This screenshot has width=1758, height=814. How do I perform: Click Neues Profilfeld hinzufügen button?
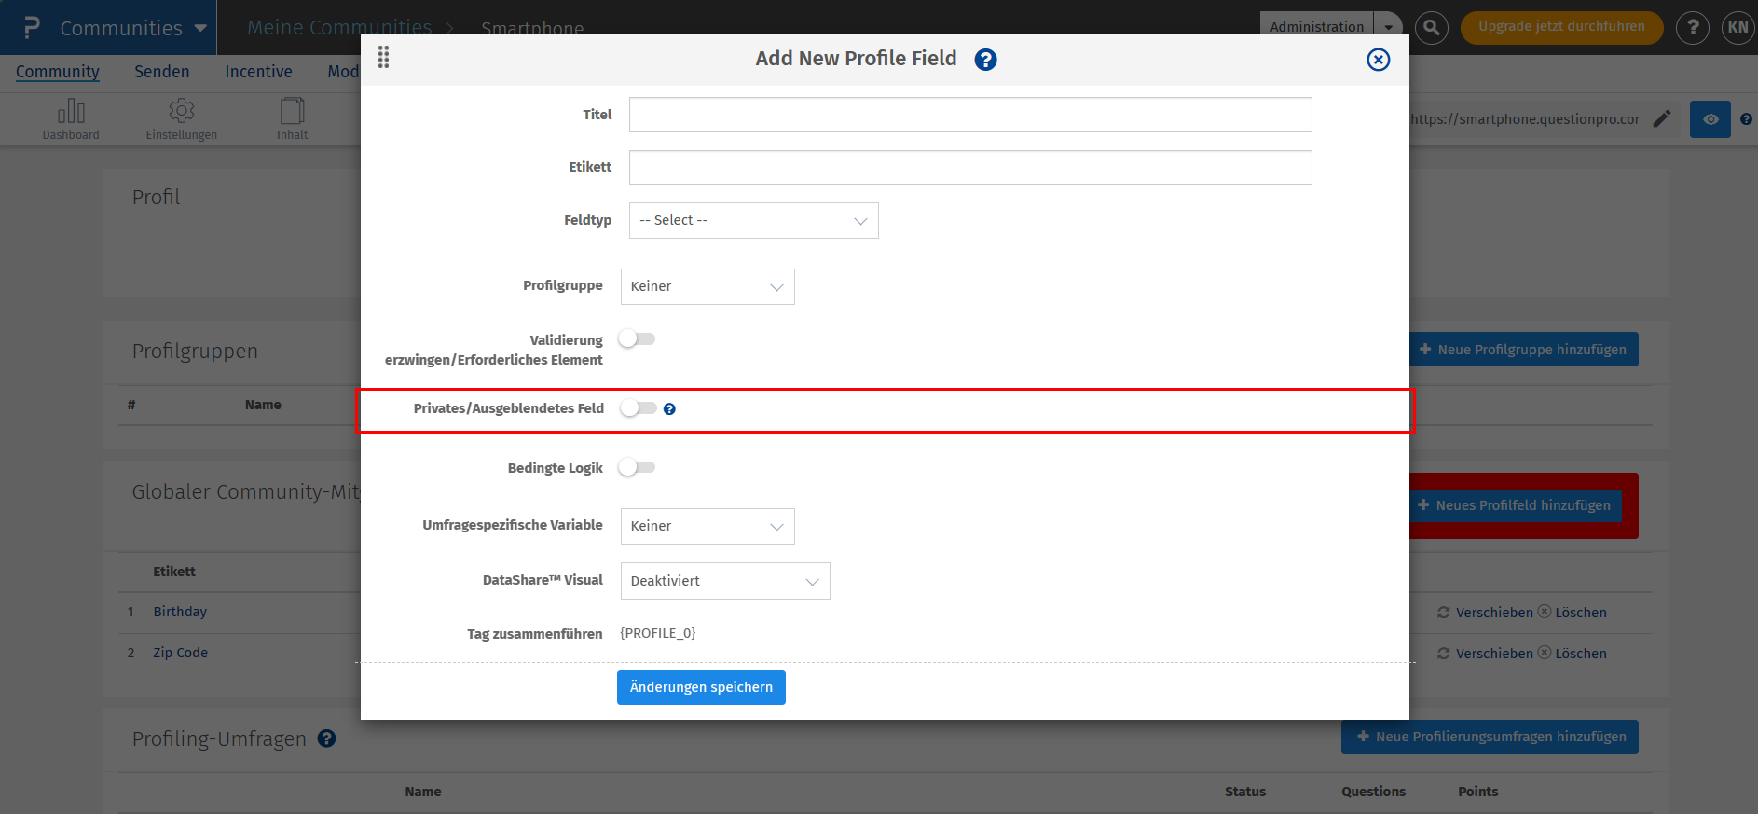[x=1515, y=505]
